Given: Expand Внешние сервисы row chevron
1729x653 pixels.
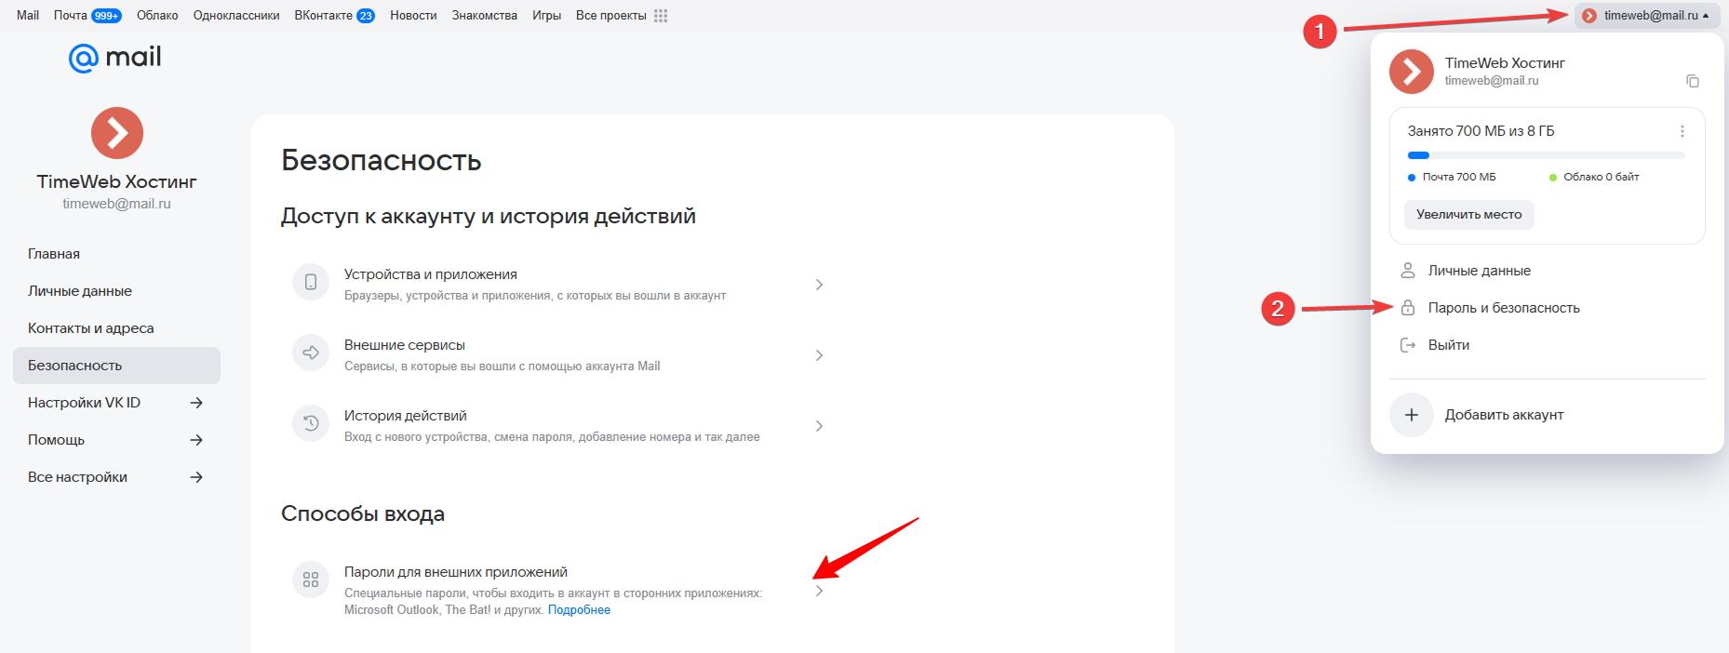Looking at the screenshot, I should click(819, 355).
